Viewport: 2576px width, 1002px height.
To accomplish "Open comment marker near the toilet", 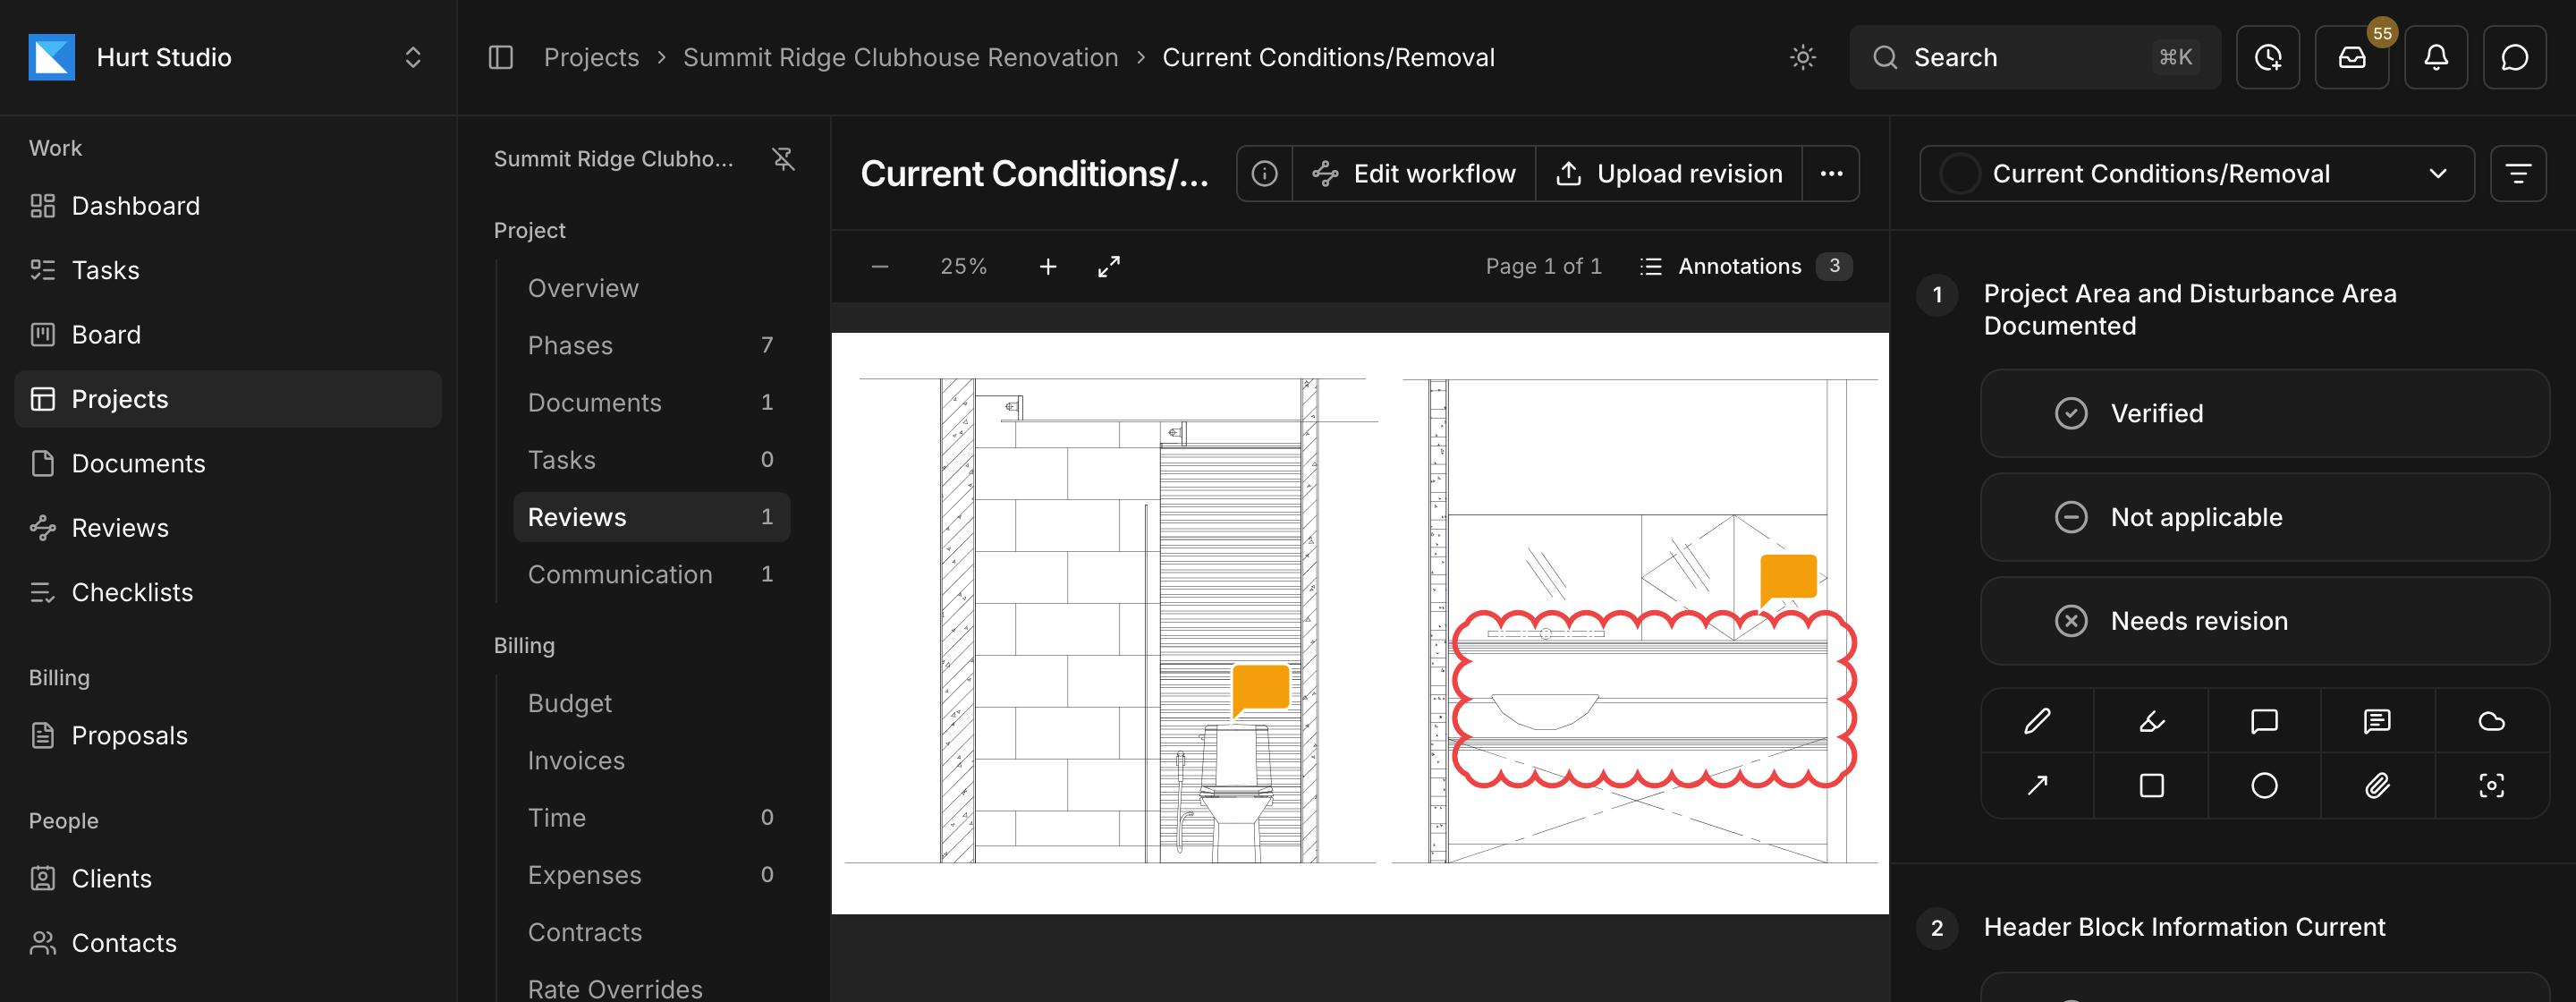I will [x=1260, y=689].
